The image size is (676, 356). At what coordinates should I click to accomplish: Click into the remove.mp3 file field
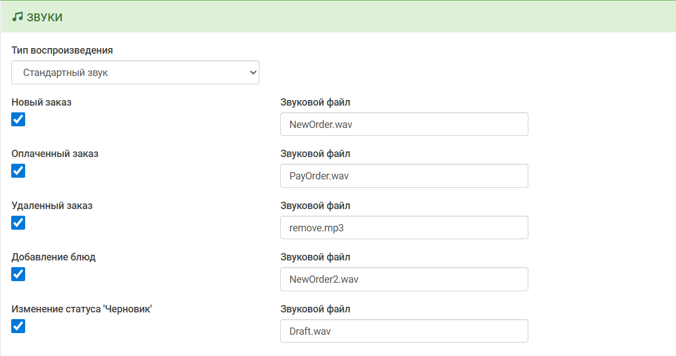tap(404, 227)
